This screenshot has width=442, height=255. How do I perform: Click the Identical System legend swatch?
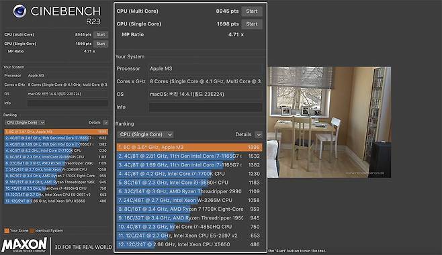(x=32, y=231)
